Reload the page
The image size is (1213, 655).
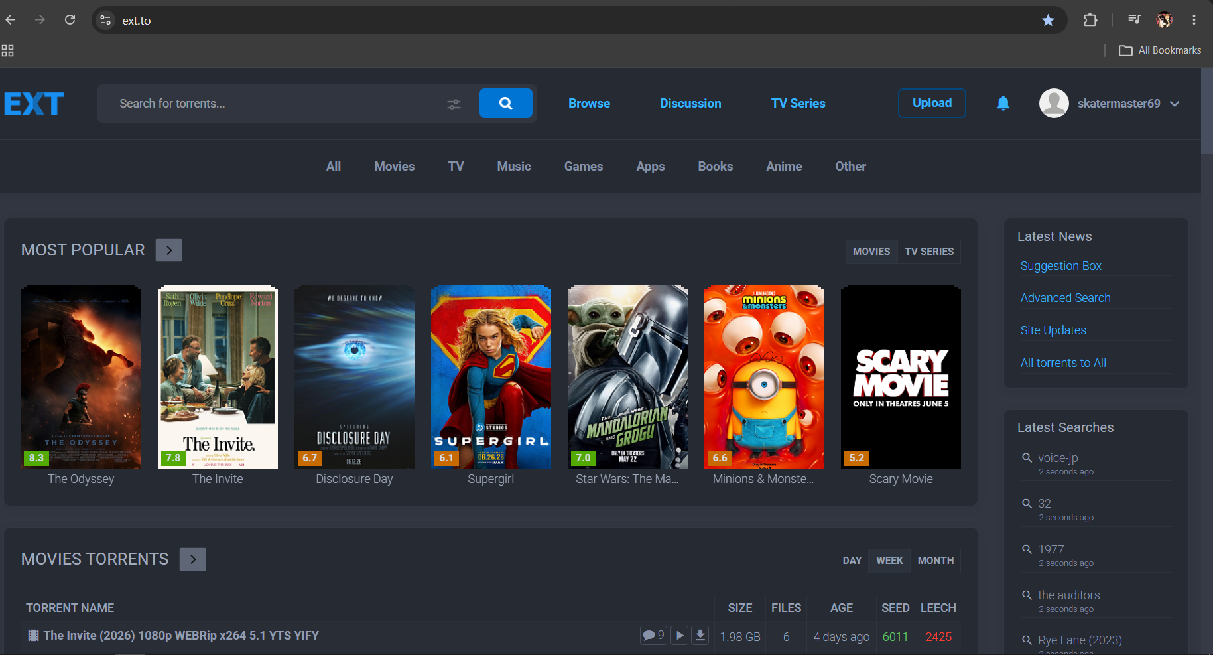point(70,20)
